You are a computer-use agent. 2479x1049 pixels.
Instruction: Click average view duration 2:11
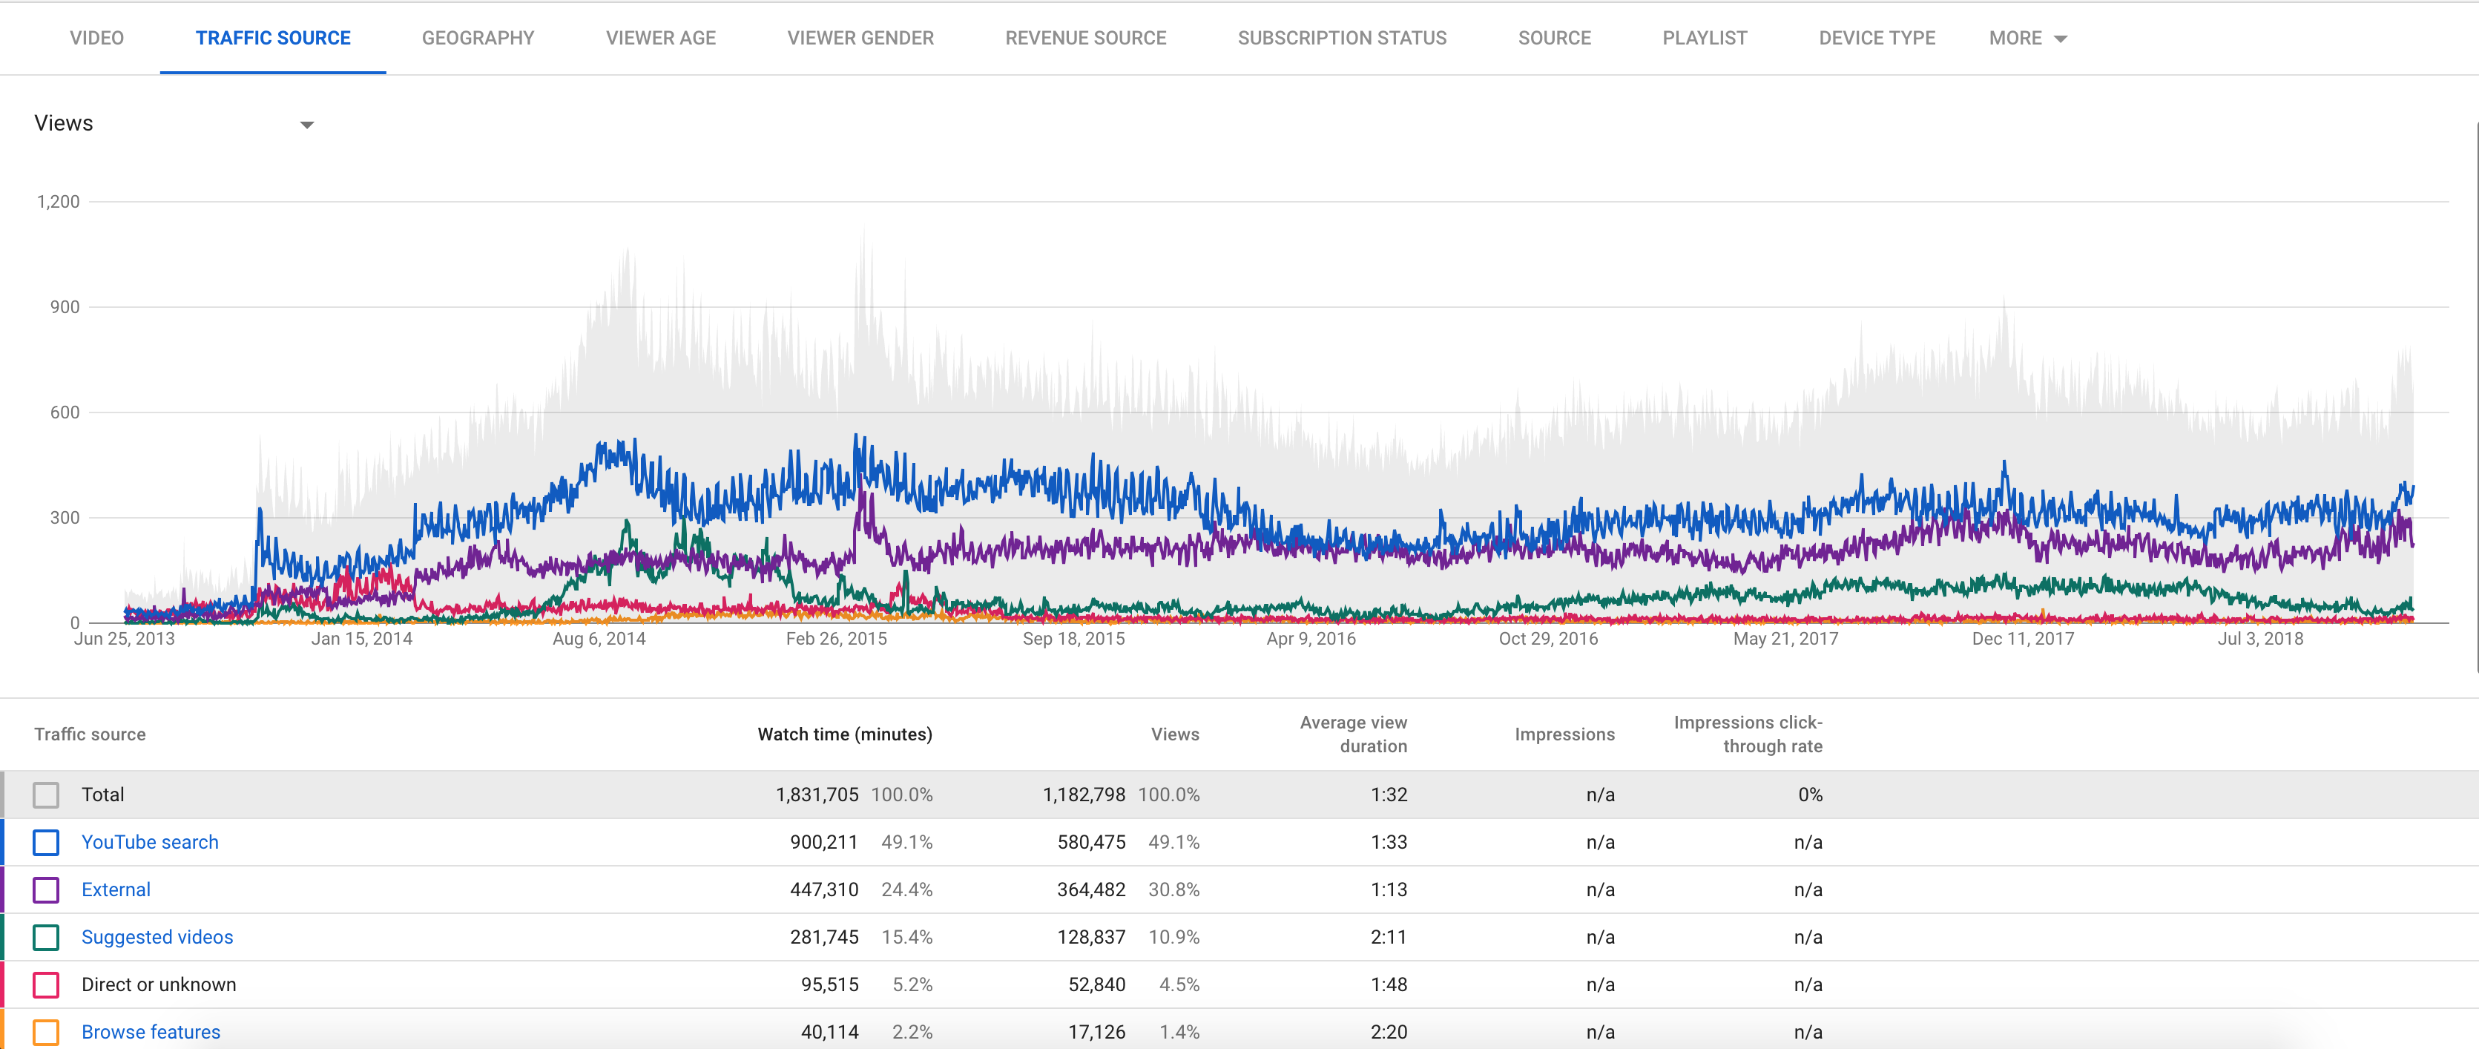click(x=1389, y=938)
